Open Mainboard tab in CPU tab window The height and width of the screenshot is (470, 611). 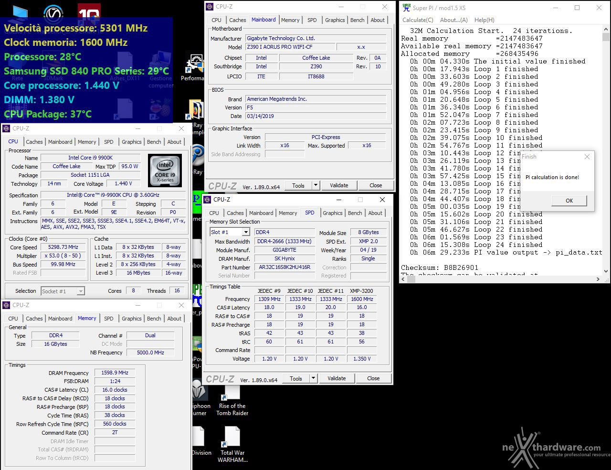click(x=60, y=142)
